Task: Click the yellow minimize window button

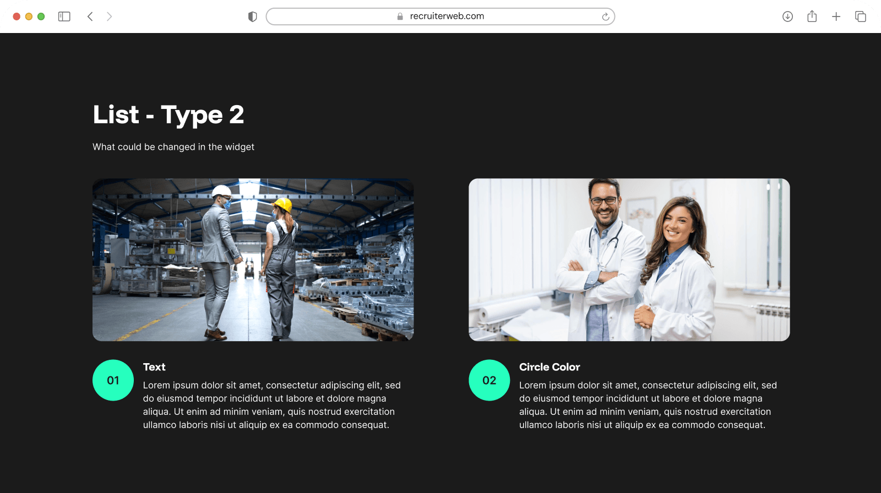Action: [x=29, y=17]
